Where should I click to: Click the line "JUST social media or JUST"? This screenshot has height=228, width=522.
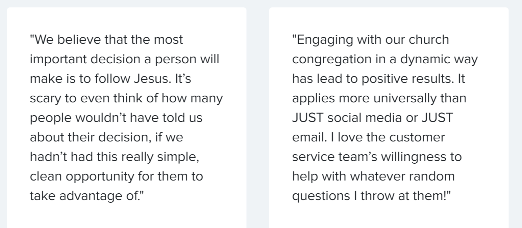(372, 118)
